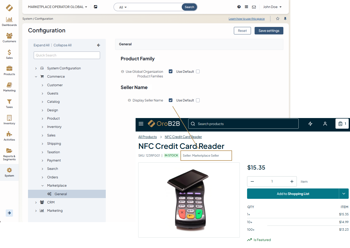
Task: Toggle the Display Seller Name checkbox
Action: (x=171, y=100)
